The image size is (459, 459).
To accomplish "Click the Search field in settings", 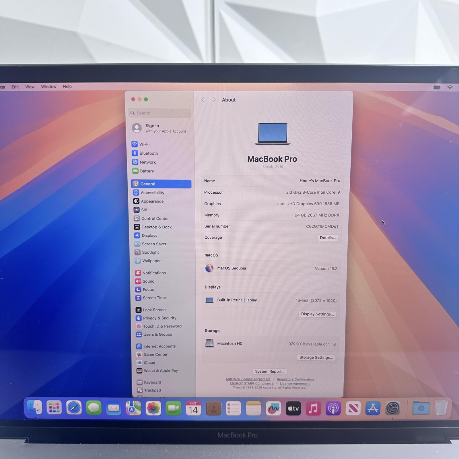I will [x=160, y=113].
